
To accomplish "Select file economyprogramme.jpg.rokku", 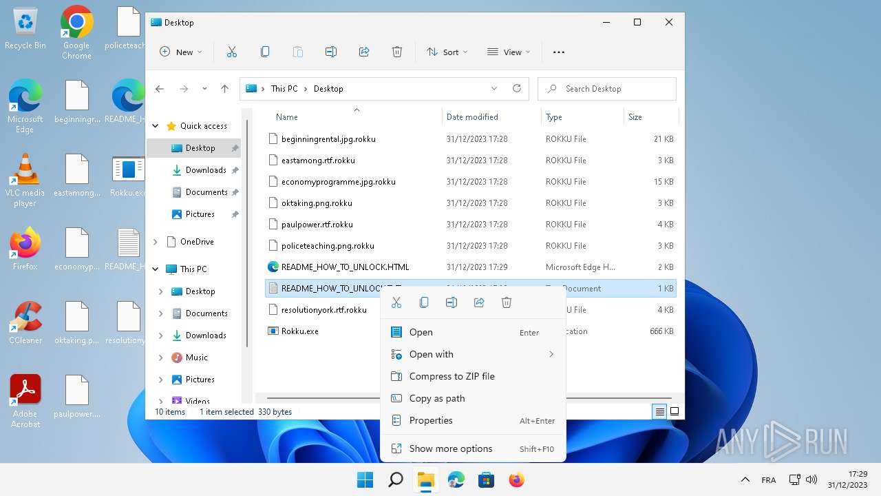I will pyautogui.click(x=471, y=182).
